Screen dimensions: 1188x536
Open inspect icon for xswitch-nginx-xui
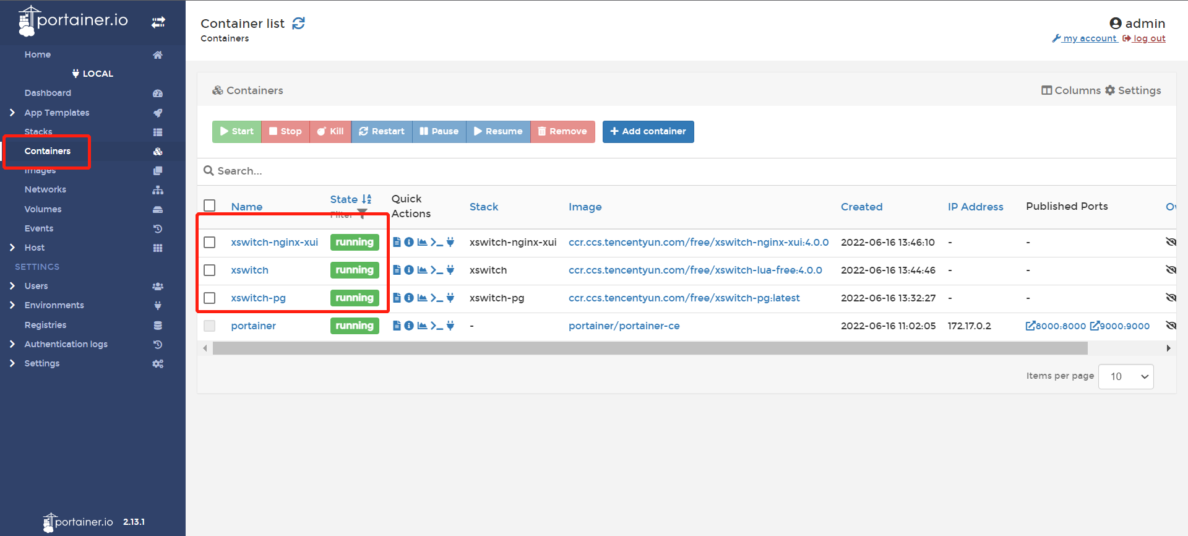(409, 242)
